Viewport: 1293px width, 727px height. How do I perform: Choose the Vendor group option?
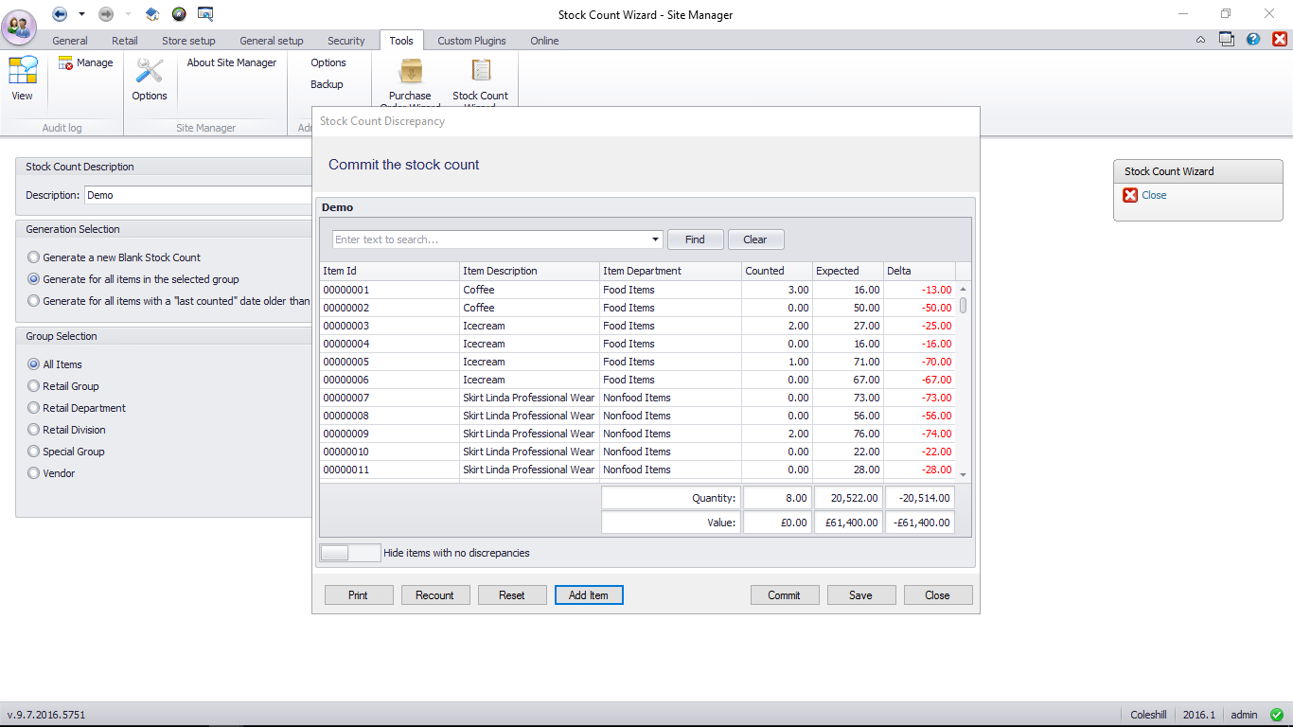point(34,473)
